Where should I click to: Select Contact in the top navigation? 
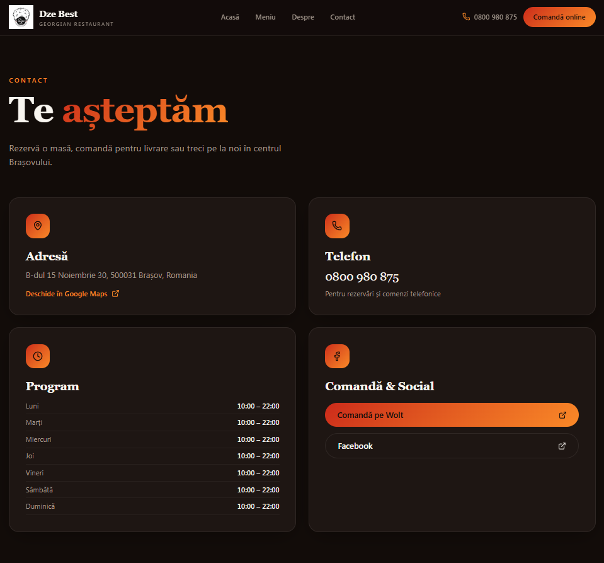point(343,17)
